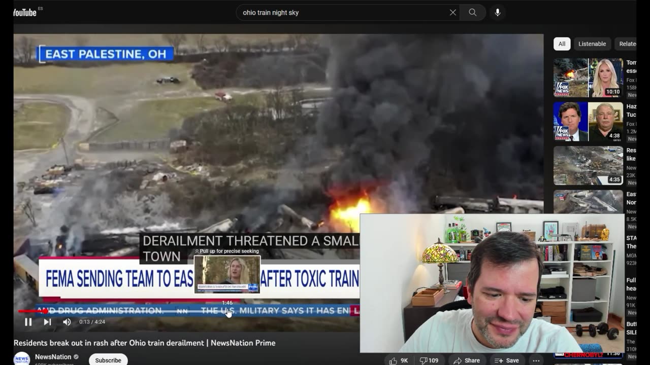Open Fox News 4:38 video thumbnail
650x365 pixels.
588,122
